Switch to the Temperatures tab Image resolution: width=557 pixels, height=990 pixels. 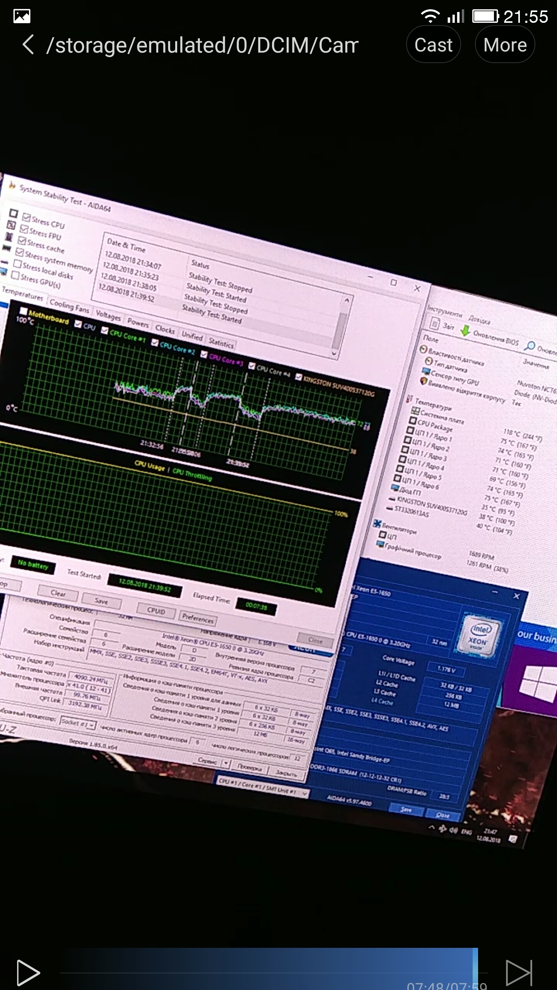(22, 294)
